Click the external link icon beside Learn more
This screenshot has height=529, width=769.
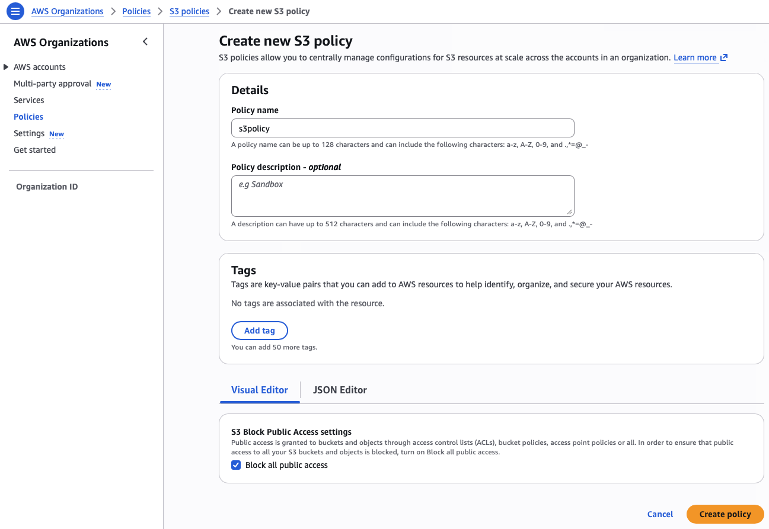coord(724,57)
